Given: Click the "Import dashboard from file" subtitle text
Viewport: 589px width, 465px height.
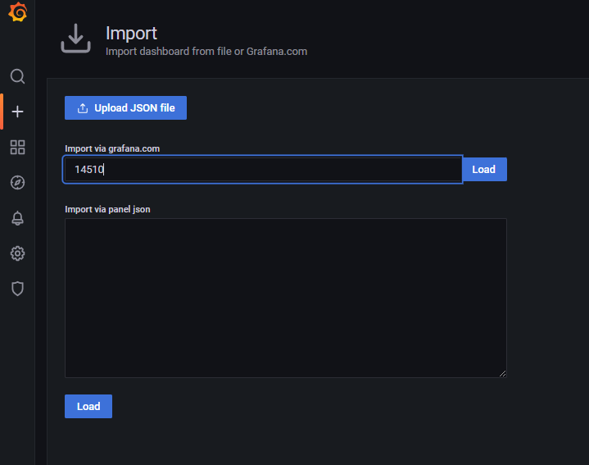Looking at the screenshot, I should 169,51.
